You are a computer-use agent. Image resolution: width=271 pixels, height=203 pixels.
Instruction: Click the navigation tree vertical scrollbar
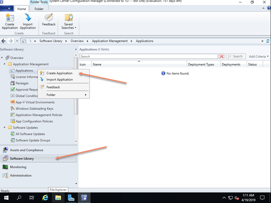coord(76,86)
